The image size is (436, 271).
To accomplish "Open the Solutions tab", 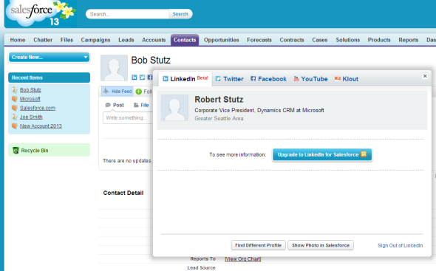I will [x=348, y=40].
